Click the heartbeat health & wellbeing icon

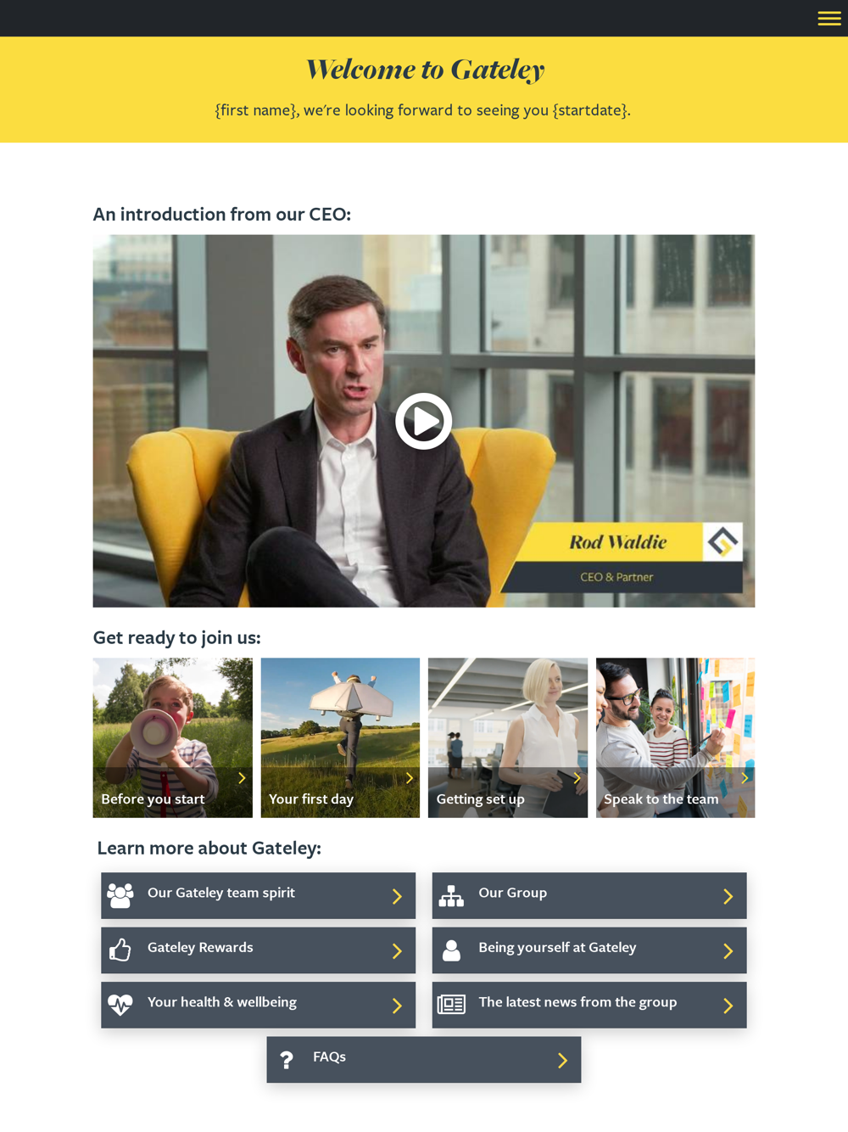[120, 1005]
